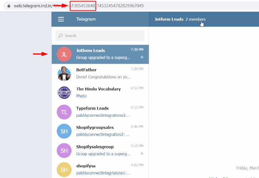Click the 7:29 PM timestamp of BotFather
The width and height of the screenshot is (259, 178).
click(x=137, y=69)
